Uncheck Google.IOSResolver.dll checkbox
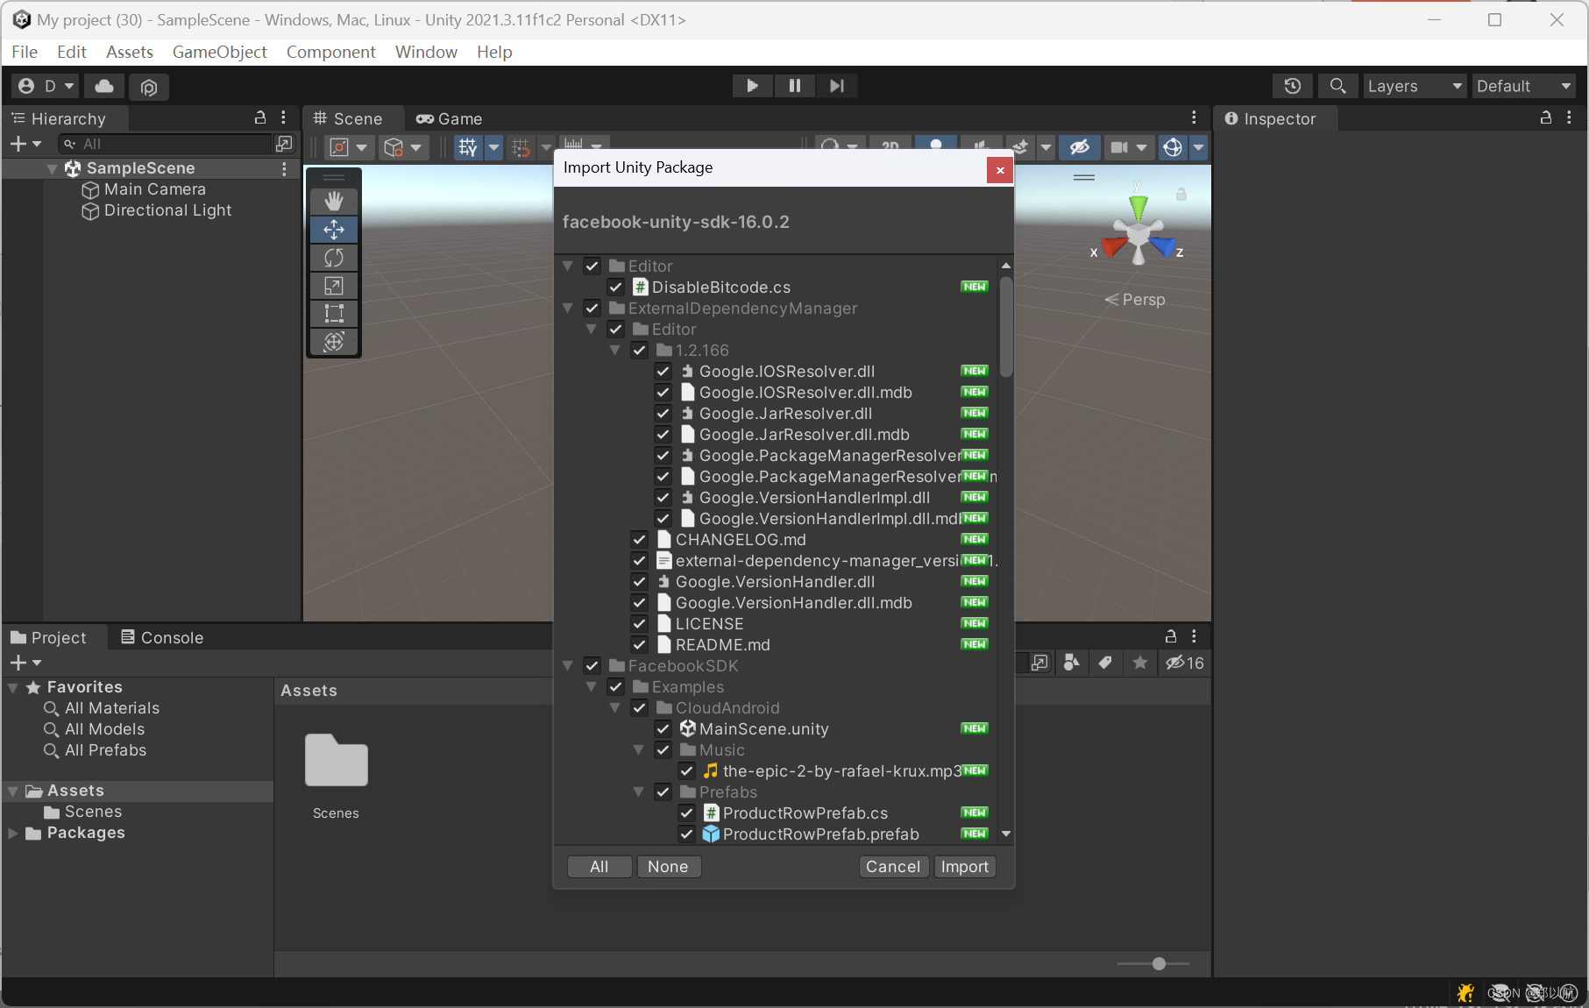 click(663, 372)
